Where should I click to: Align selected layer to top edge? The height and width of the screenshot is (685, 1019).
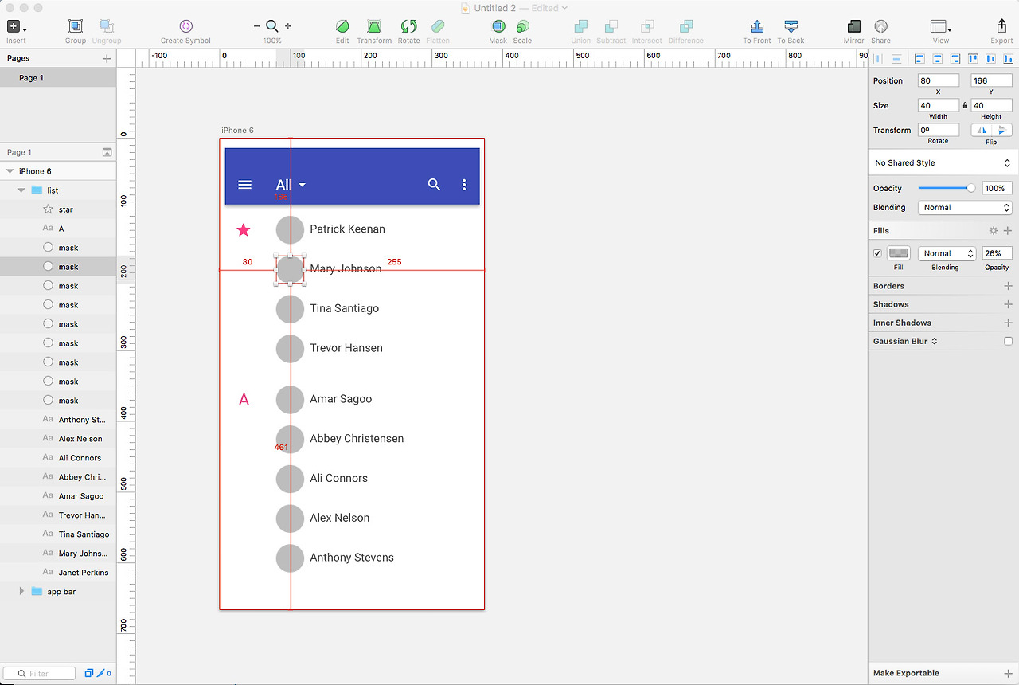point(972,58)
